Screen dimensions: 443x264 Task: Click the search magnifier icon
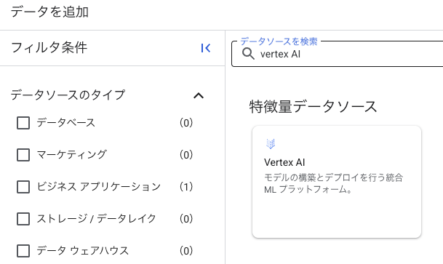[x=248, y=54]
